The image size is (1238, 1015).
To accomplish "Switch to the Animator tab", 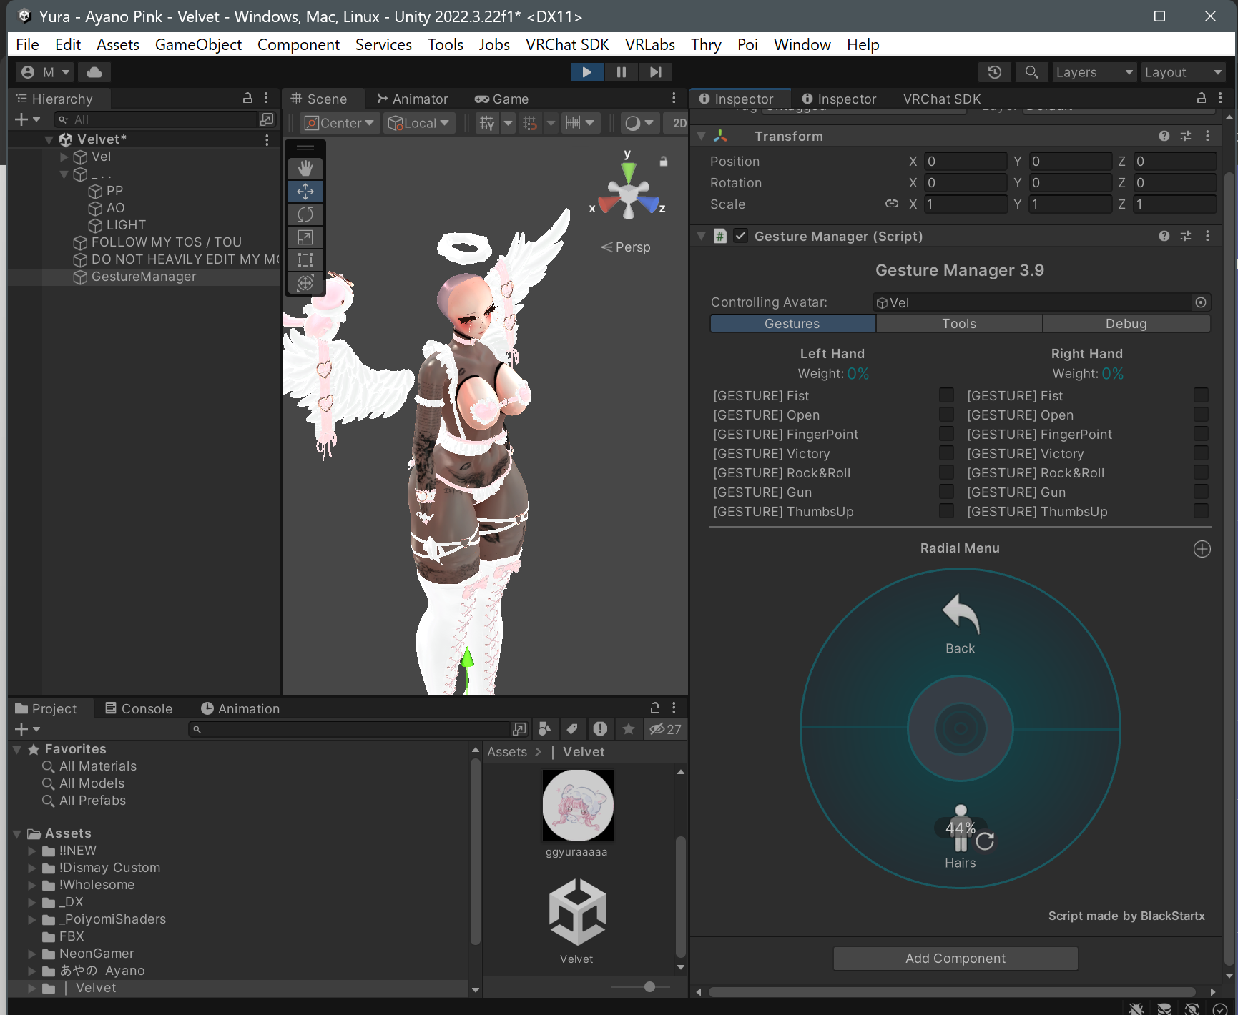I will point(413,99).
